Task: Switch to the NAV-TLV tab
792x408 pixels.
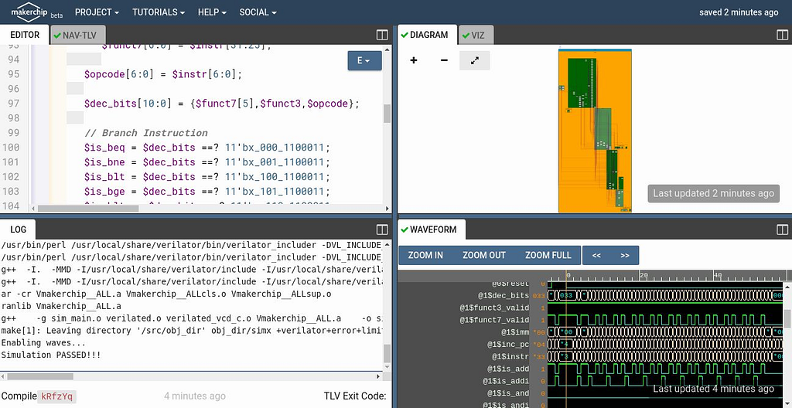Action: click(78, 36)
